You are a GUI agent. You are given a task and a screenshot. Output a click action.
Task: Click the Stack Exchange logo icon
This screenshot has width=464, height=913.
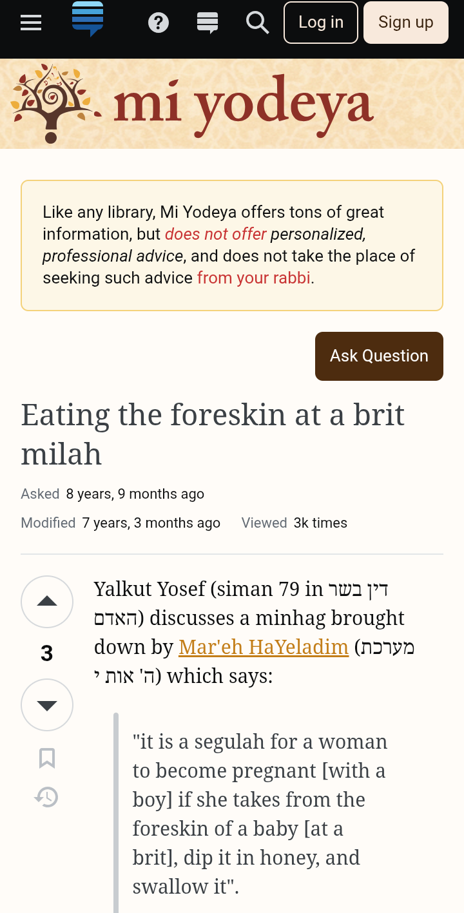[x=88, y=19]
